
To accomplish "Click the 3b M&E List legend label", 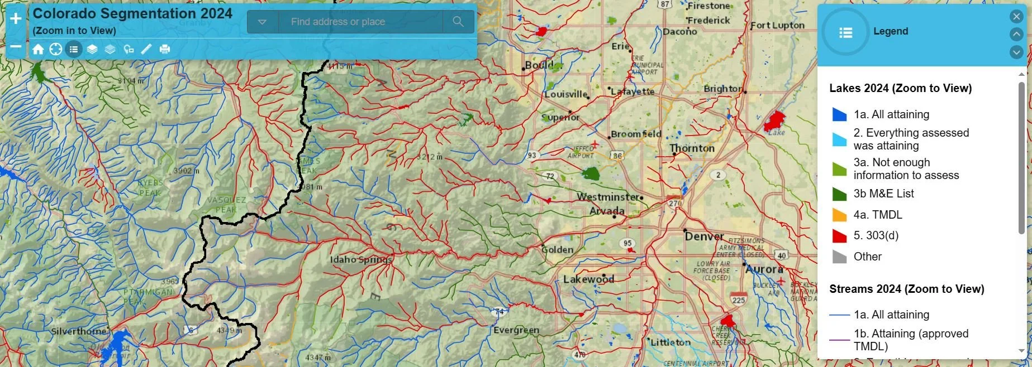I will [x=883, y=194].
